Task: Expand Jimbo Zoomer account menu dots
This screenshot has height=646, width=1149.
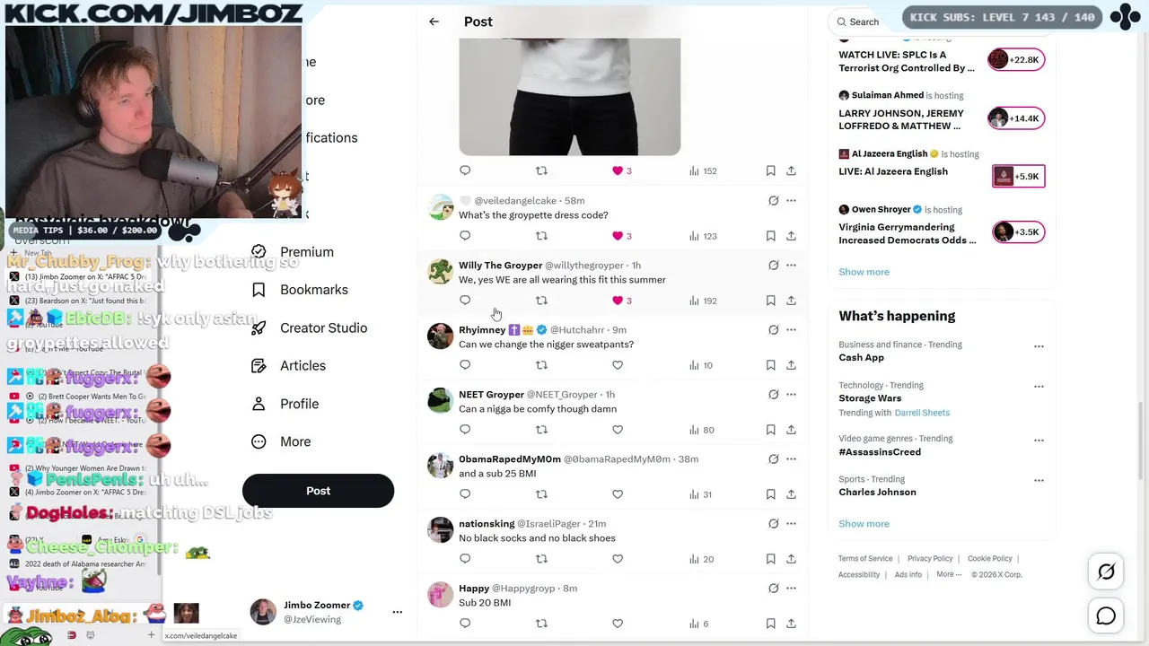Action: 397,612
